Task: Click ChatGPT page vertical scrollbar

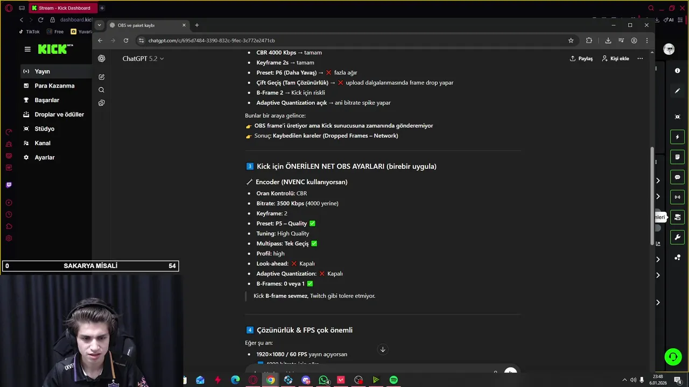Action: coord(652,196)
